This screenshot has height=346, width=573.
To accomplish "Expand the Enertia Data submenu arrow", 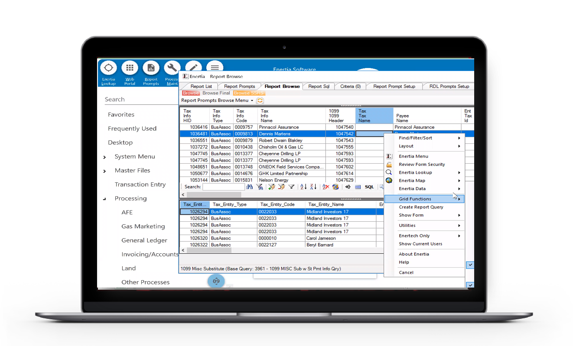I will coord(459,189).
